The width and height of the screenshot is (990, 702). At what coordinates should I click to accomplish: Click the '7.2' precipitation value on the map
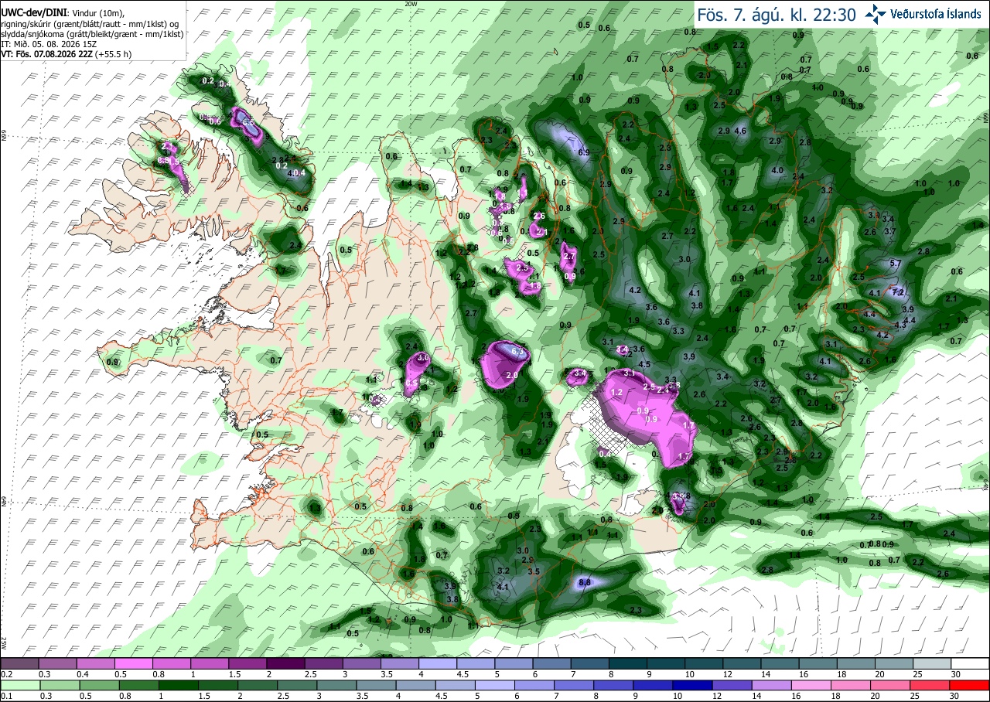point(899,293)
